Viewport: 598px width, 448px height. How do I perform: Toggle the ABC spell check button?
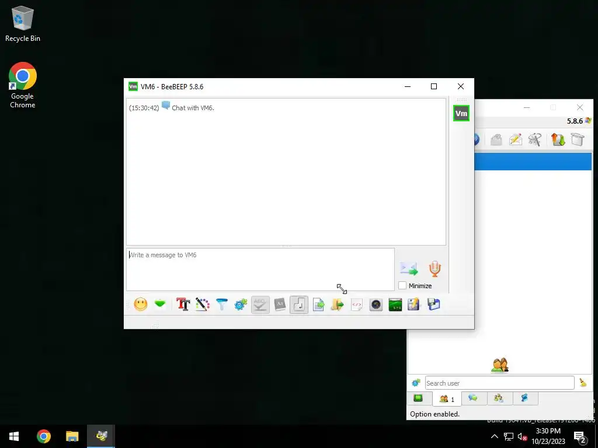[260, 304]
